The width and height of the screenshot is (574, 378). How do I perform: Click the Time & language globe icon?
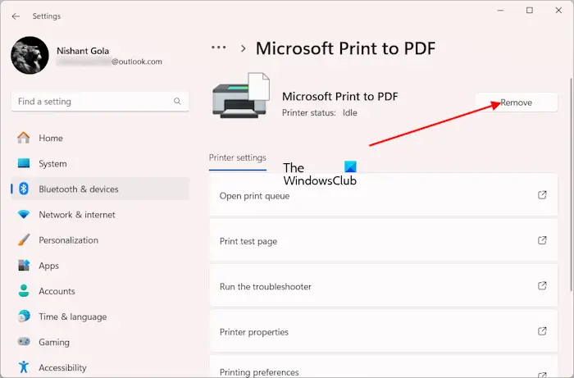[24, 317]
